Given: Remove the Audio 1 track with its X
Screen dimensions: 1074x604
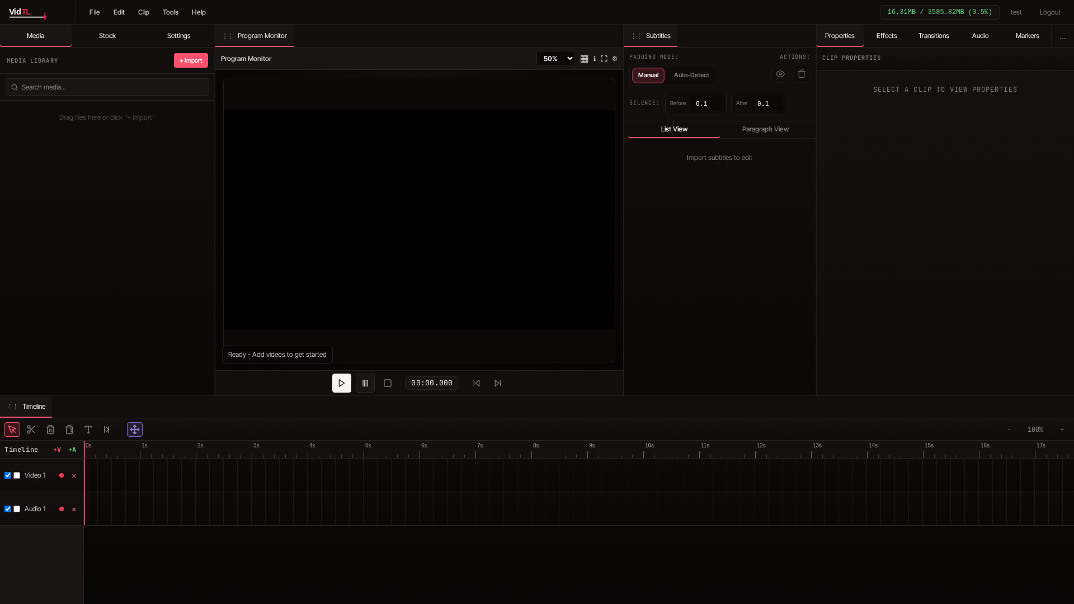Looking at the screenshot, I should coord(74,509).
